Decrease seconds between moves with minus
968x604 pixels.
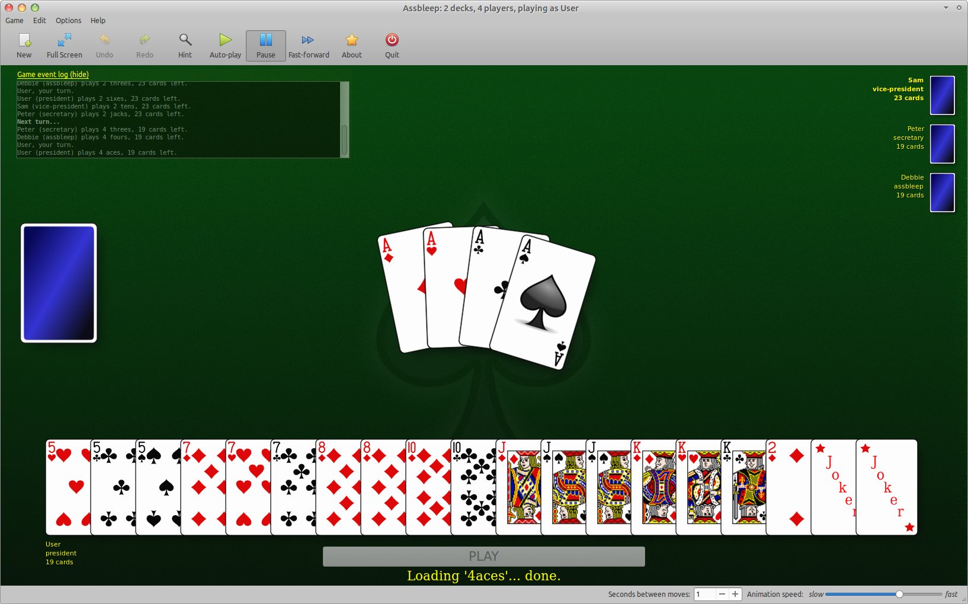(x=722, y=594)
